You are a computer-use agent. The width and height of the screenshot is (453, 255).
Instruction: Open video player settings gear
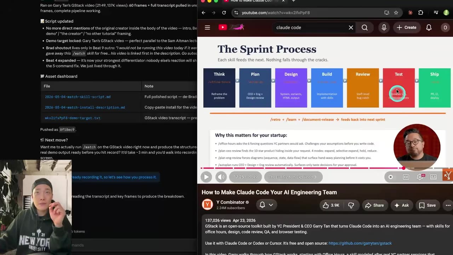pyautogui.click(x=420, y=177)
